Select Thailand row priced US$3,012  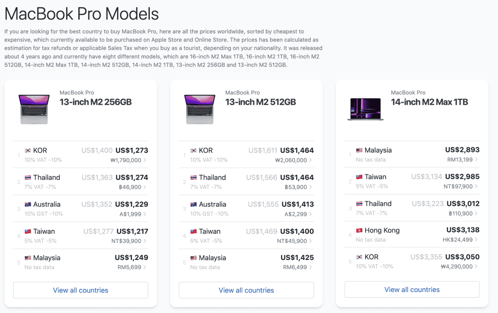pos(412,208)
